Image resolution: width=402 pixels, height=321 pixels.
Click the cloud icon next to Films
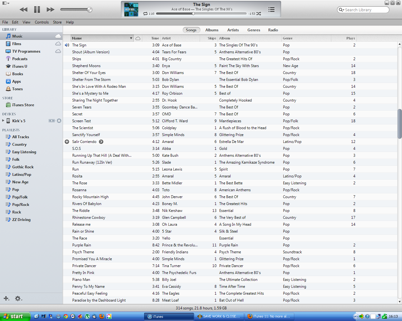pyautogui.click(x=58, y=44)
